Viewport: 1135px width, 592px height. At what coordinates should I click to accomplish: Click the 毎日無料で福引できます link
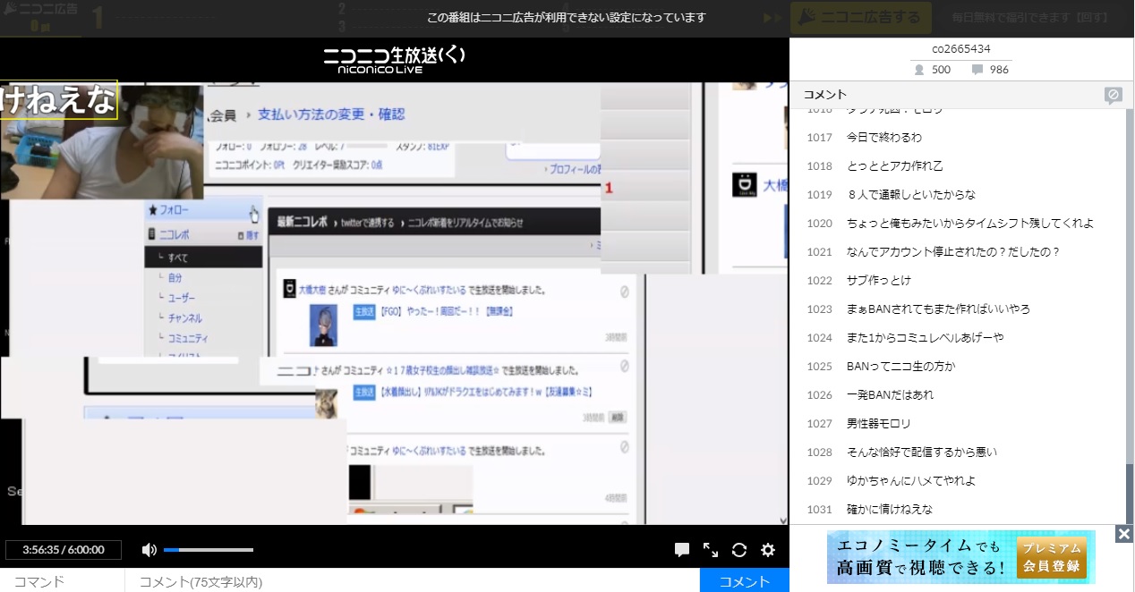pos(1029,17)
